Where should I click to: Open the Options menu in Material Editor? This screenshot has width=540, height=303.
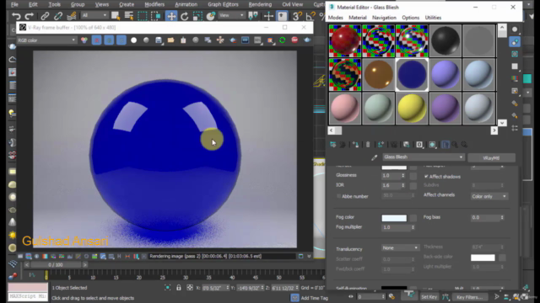click(x=411, y=18)
